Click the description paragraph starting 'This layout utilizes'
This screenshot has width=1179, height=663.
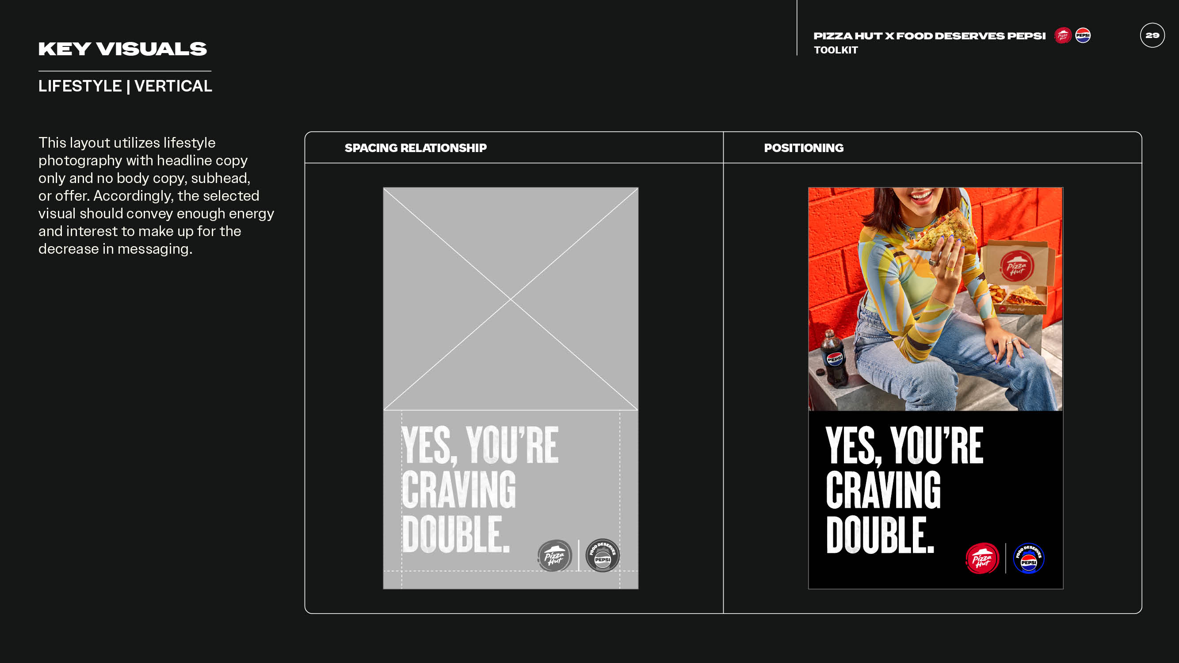156,196
